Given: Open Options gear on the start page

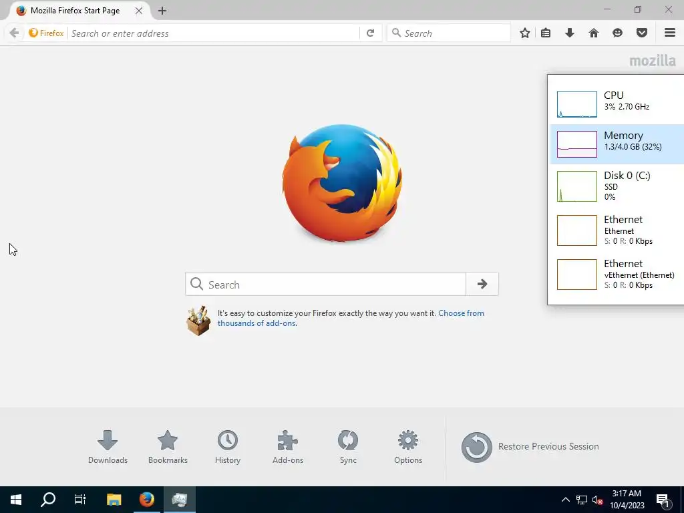Looking at the screenshot, I should 408,447.
